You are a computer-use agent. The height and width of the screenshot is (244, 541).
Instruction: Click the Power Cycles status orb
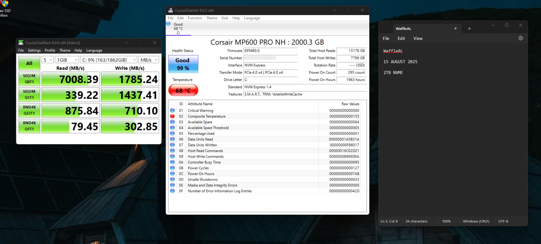point(172,168)
